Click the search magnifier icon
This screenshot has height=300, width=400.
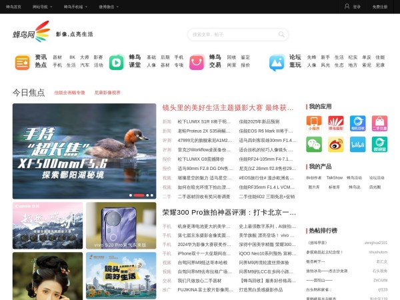click(x=282, y=35)
